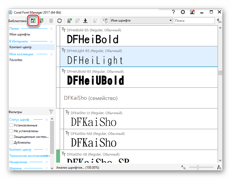Refresh the font list with the circular arrow
Image resolution: width=231 pixels, height=179 pixels.
(60, 21)
